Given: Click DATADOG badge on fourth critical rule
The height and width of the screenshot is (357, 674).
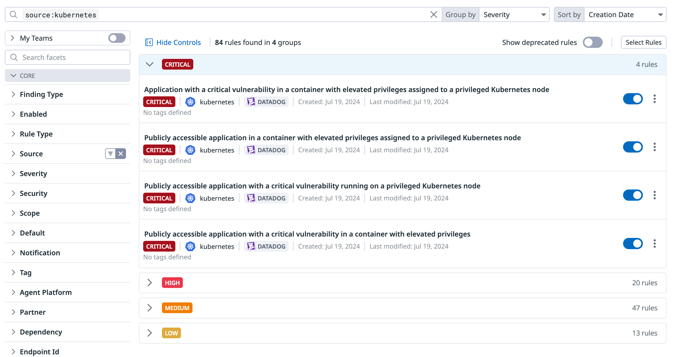Looking at the screenshot, I should pyautogui.click(x=266, y=246).
